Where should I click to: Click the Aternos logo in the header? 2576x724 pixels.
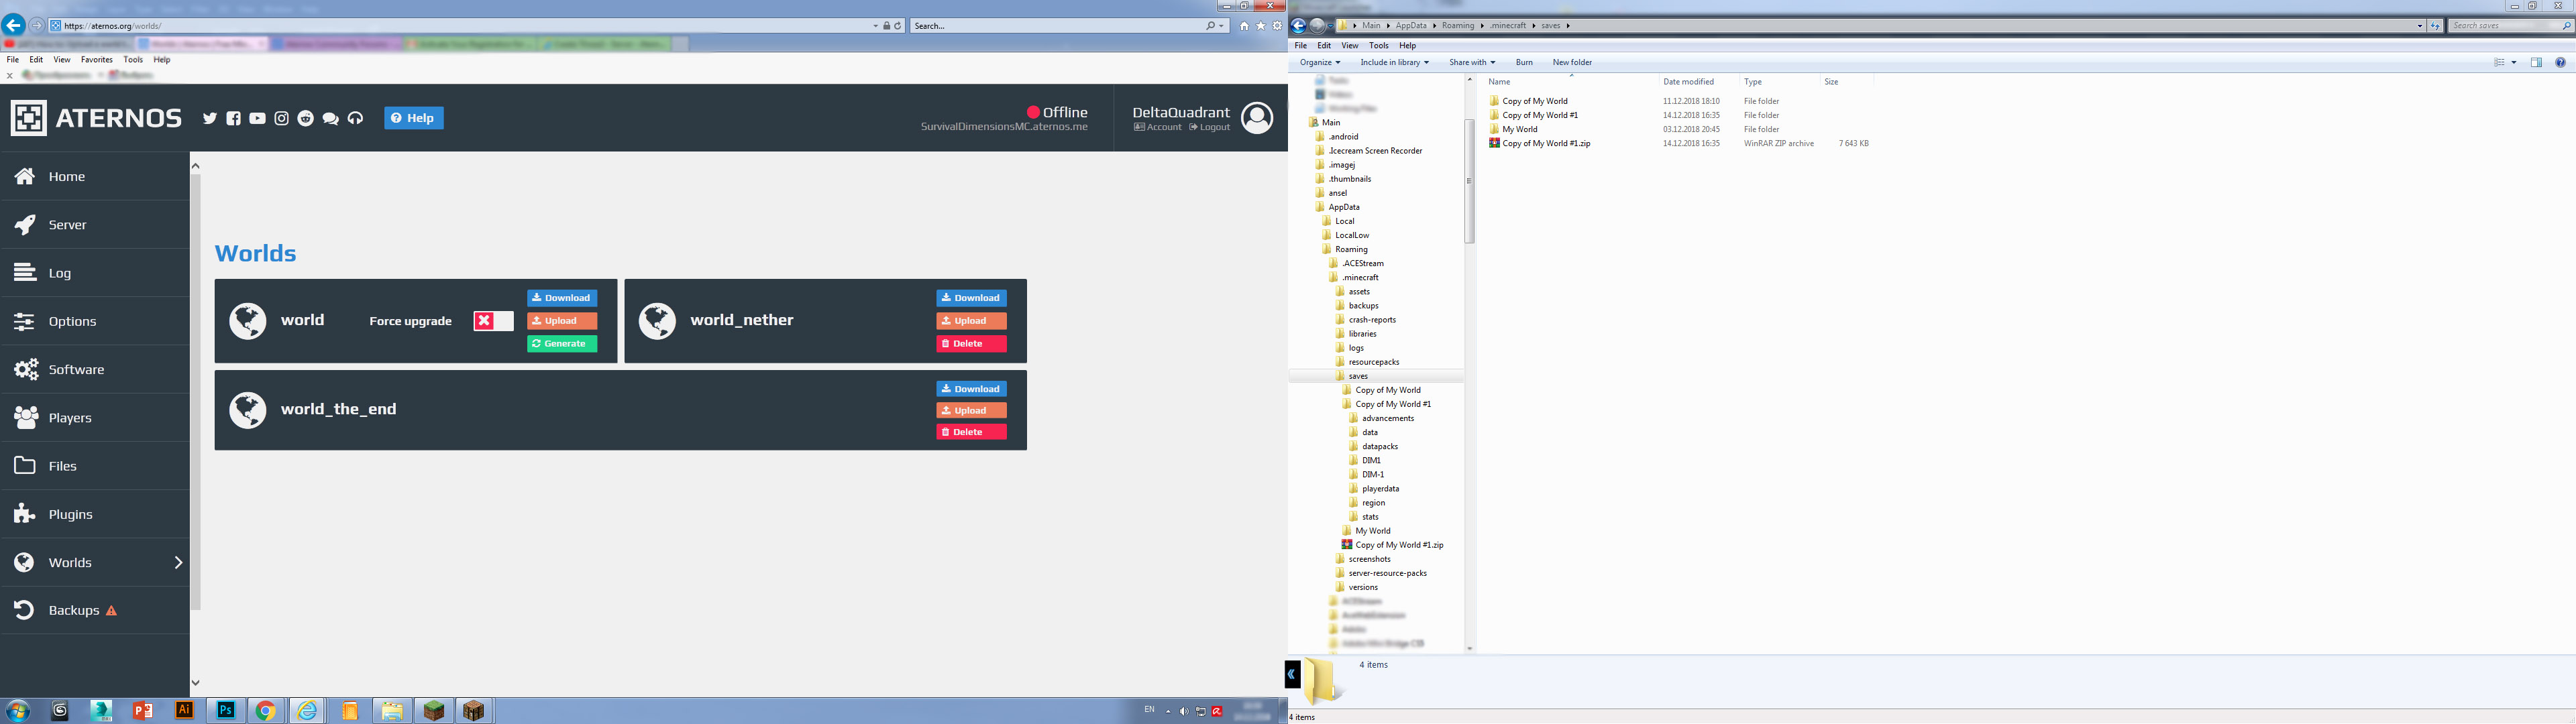97,118
